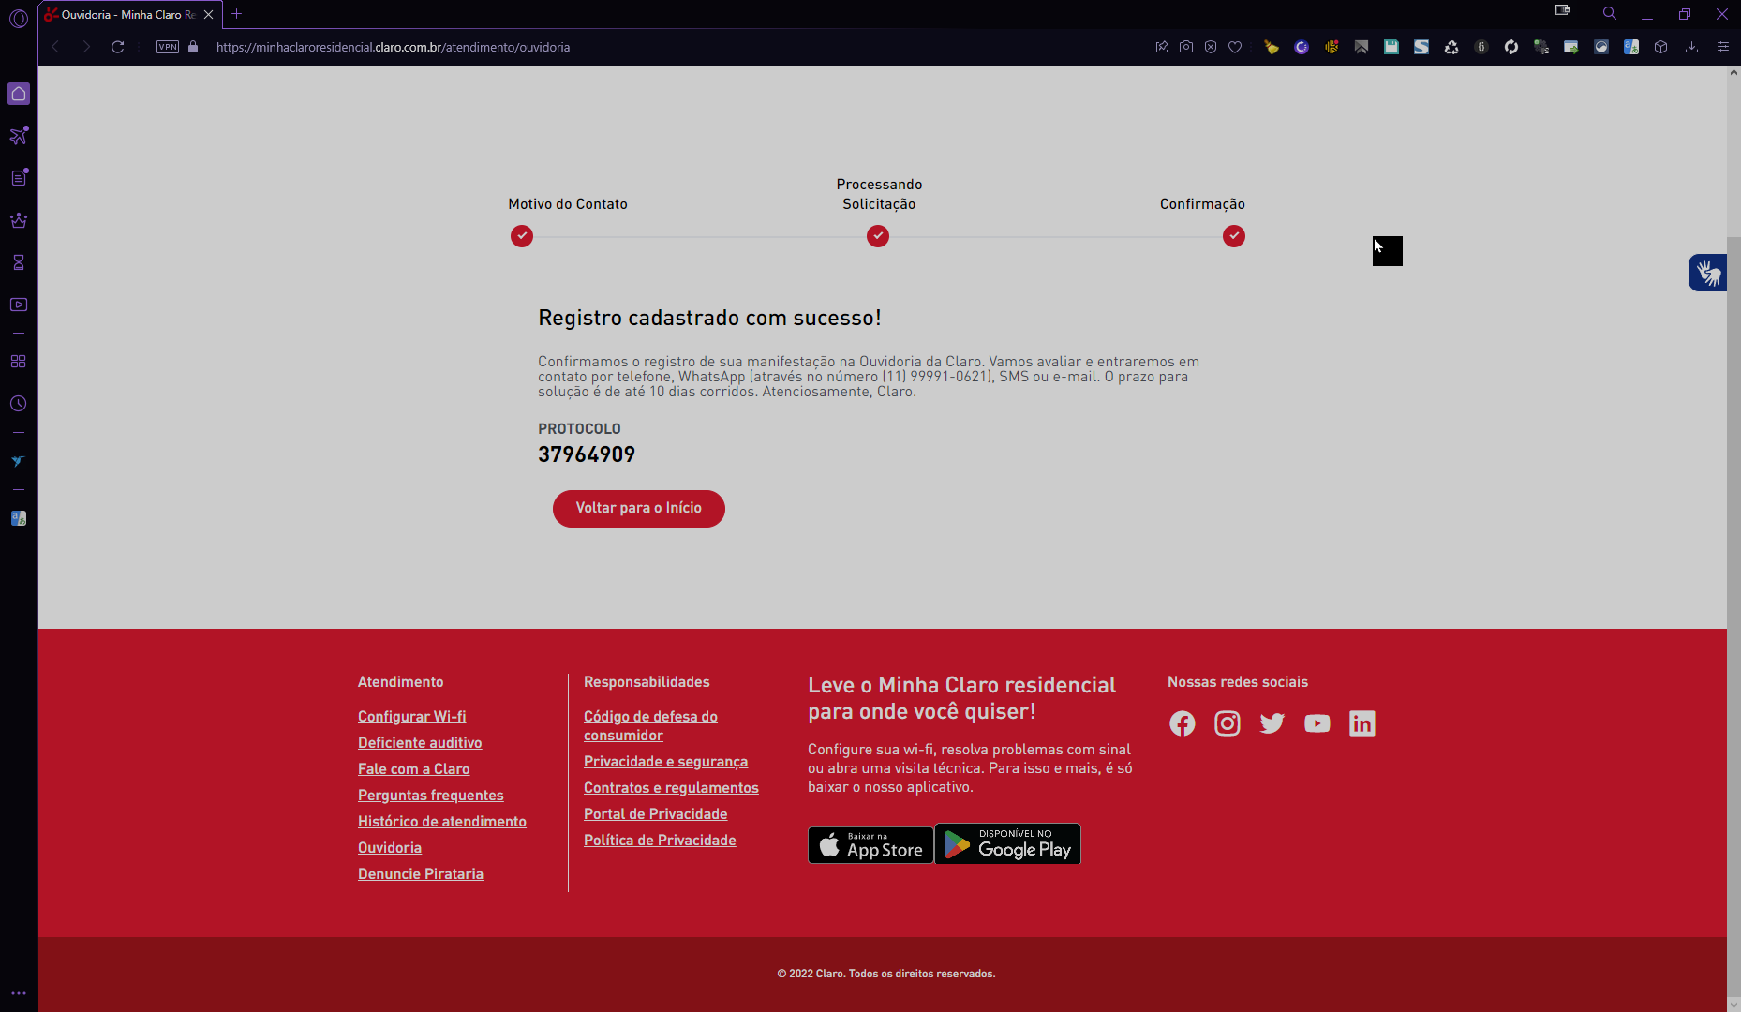Click the padlock site security icon
The image size is (1741, 1012).
click(x=193, y=47)
